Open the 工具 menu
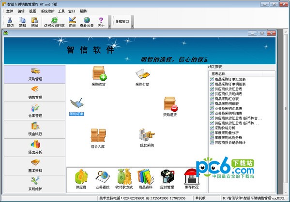Viewport: 290px width, 202px height. (x=61, y=11)
